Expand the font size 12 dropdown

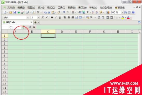(38, 17)
